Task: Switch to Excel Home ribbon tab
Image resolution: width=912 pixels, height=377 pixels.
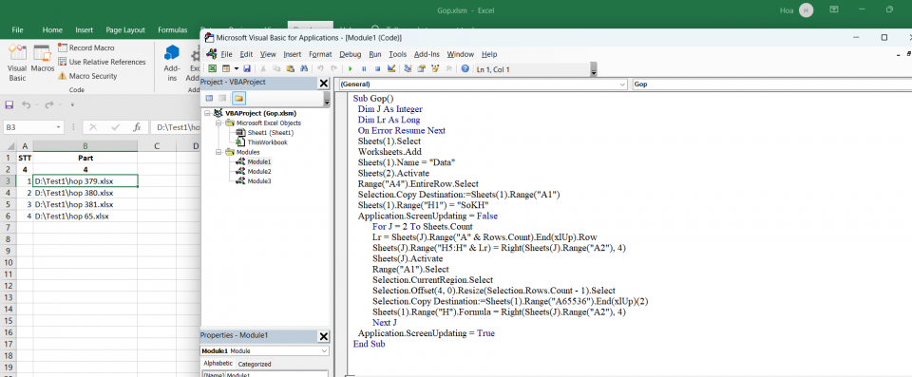Action: 52,29
